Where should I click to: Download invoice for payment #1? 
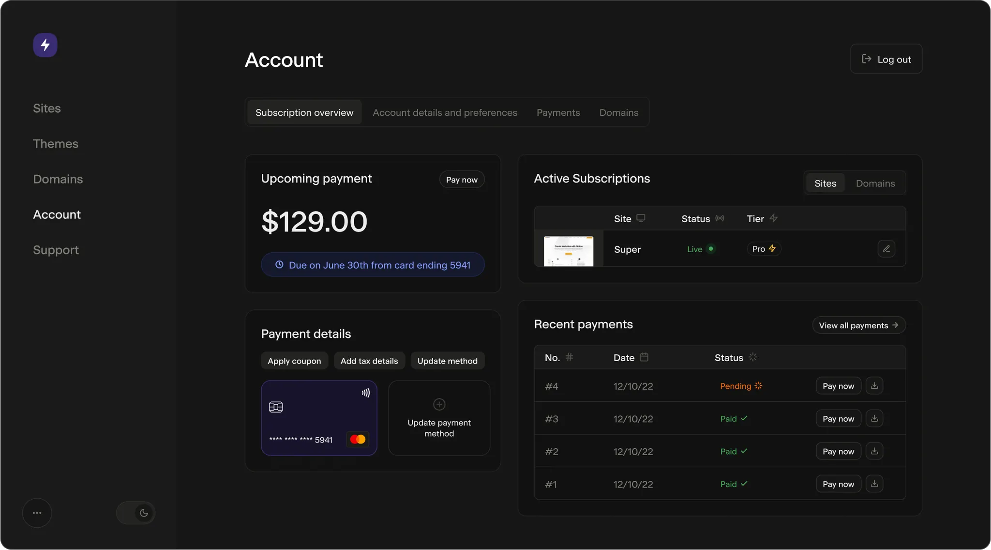click(874, 484)
